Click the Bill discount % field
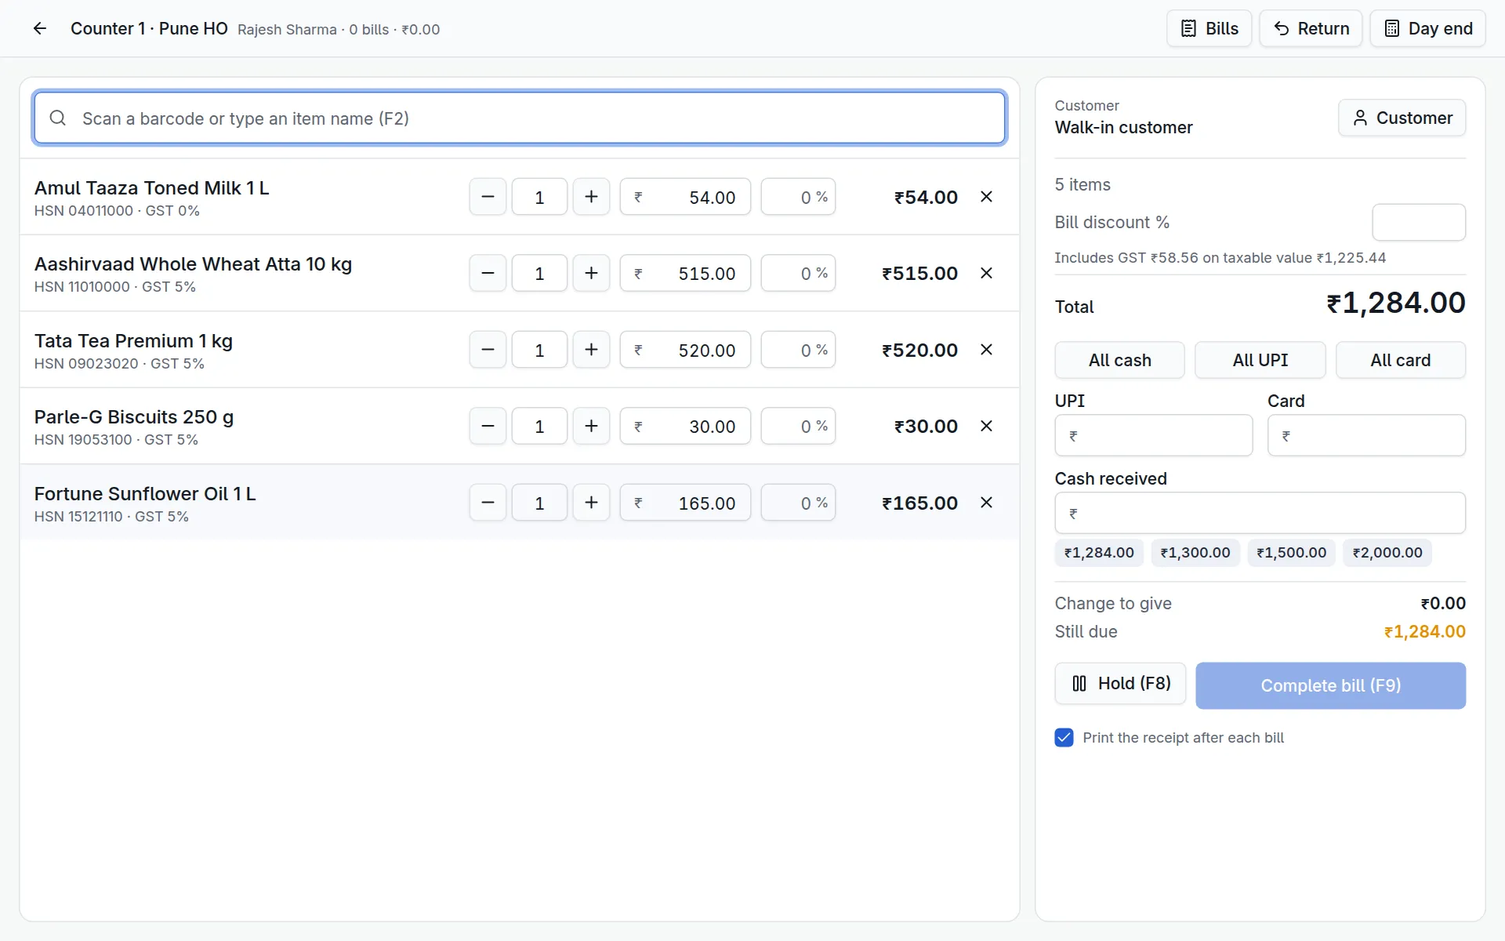The height and width of the screenshot is (941, 1505). 1419,223
